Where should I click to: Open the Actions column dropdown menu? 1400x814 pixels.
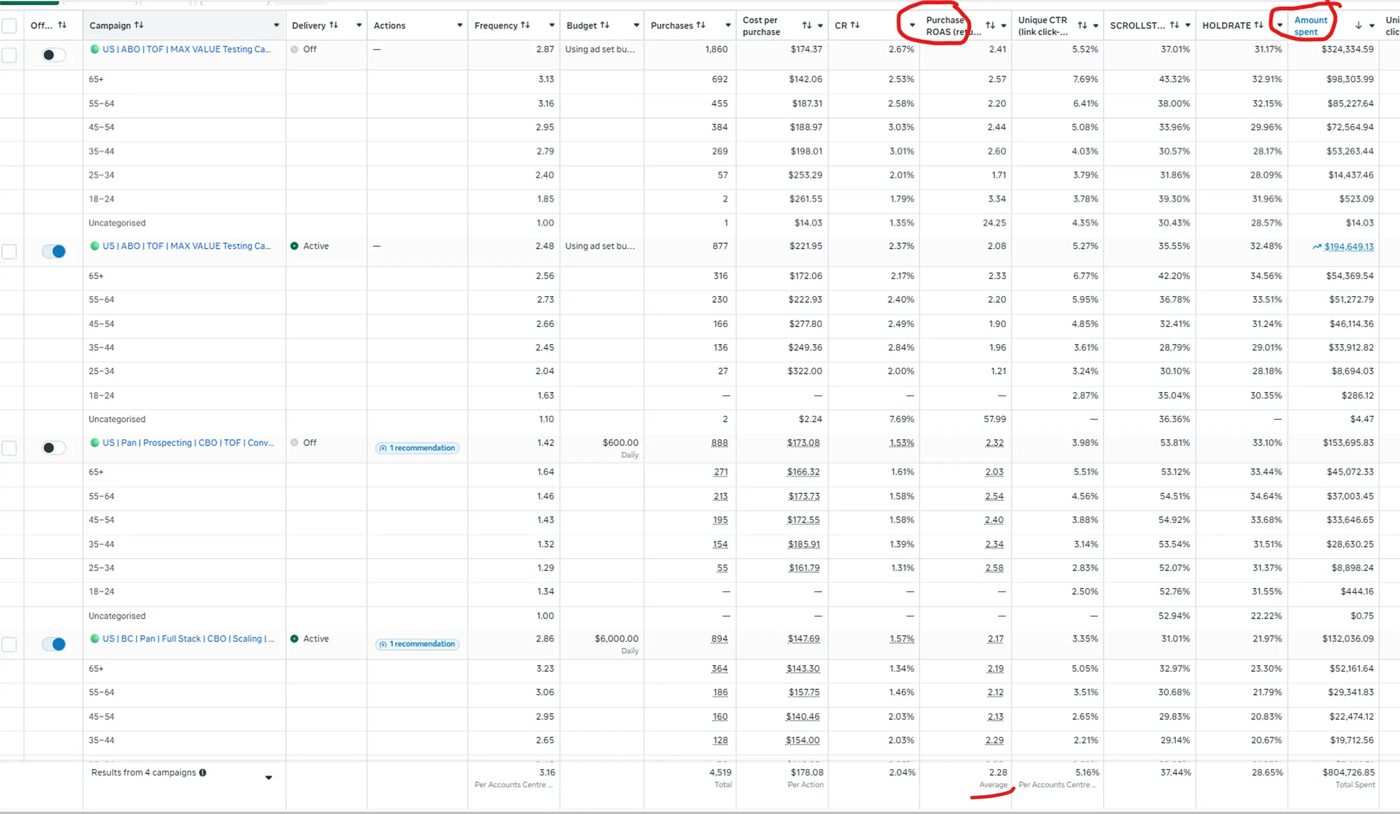click(x=460, y=25)
